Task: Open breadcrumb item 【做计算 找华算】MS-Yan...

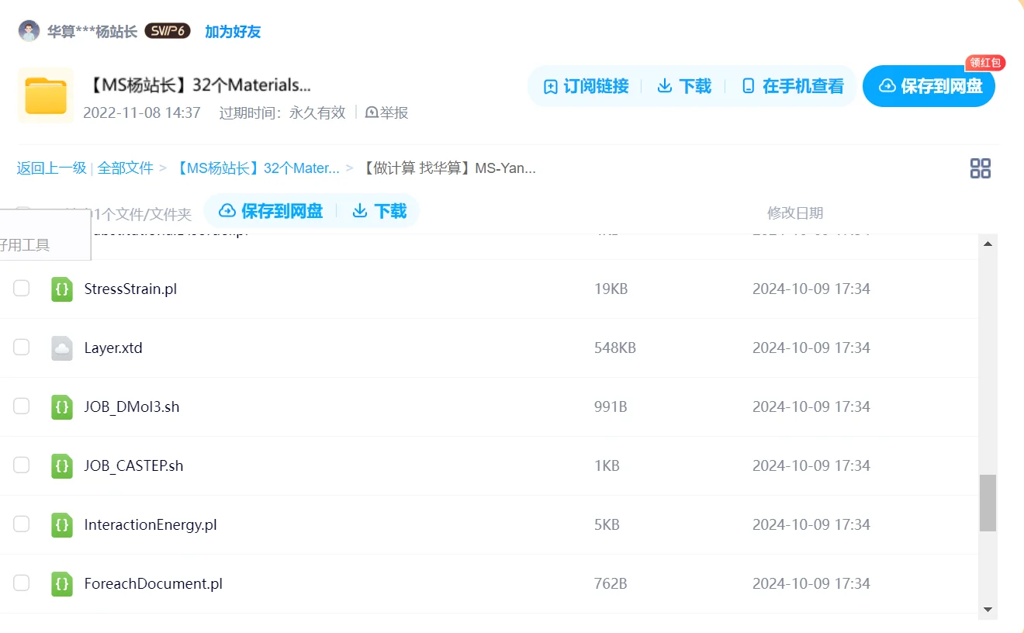Action: click(448, 168)
